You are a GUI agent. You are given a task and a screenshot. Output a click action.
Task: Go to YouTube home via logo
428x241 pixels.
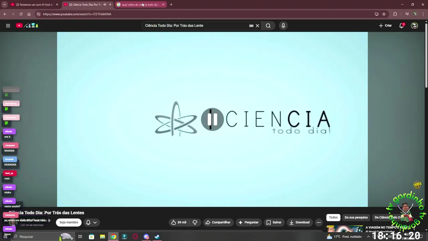27,25
